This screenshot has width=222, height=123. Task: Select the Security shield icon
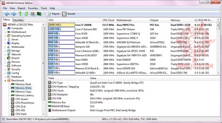click(9, 69)
